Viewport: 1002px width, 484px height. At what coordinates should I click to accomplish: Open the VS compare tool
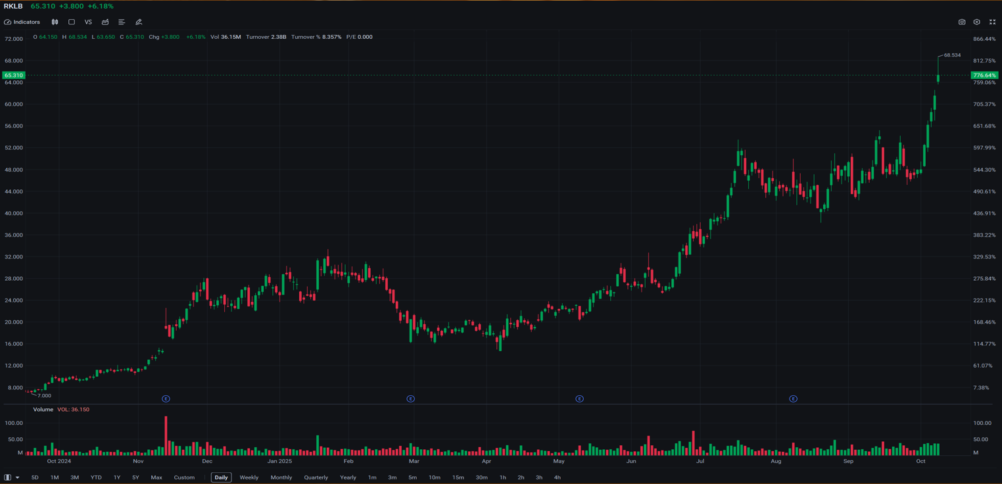click(x=88, y=22)
